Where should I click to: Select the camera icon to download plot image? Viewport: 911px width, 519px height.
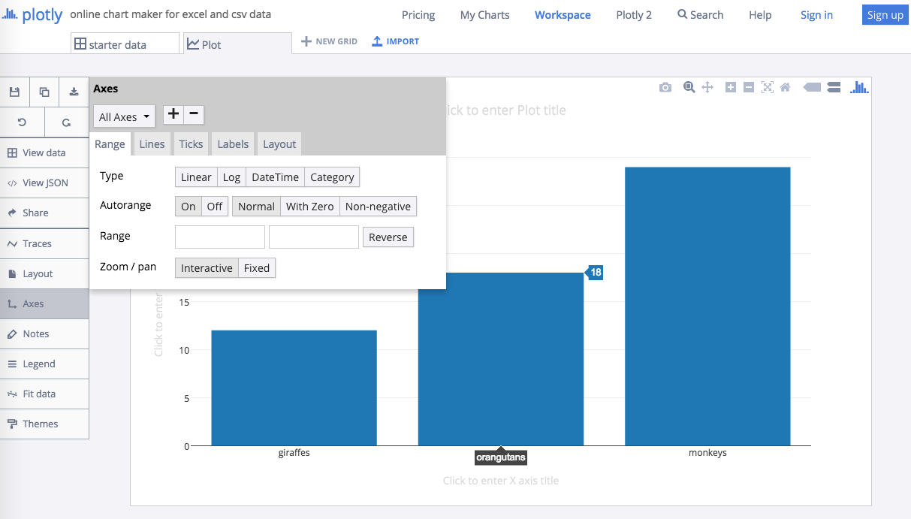tap(665, 87)
